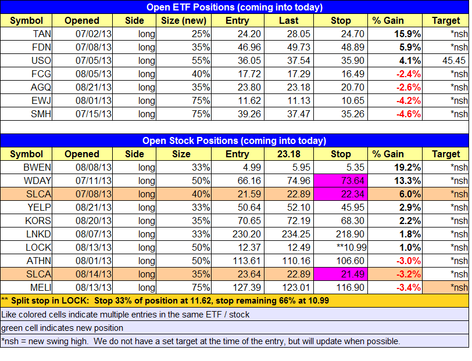Select the ATHN symbol cell
This screenshot has width=472, height=361.
pos(26,261)
